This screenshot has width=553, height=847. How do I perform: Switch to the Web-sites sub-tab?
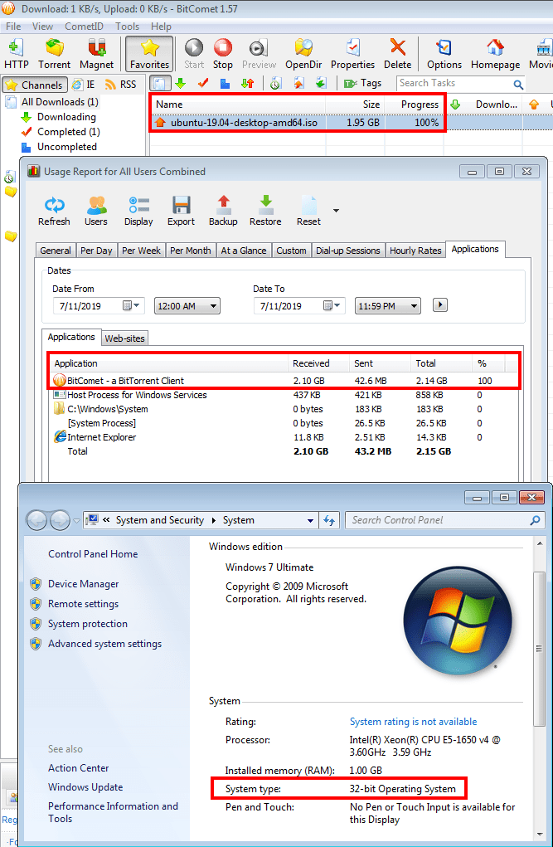pos(124,338)
